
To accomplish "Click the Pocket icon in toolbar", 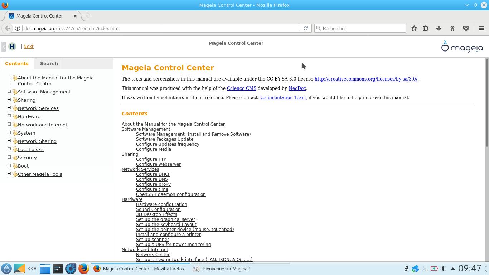I will pos(466,28).
